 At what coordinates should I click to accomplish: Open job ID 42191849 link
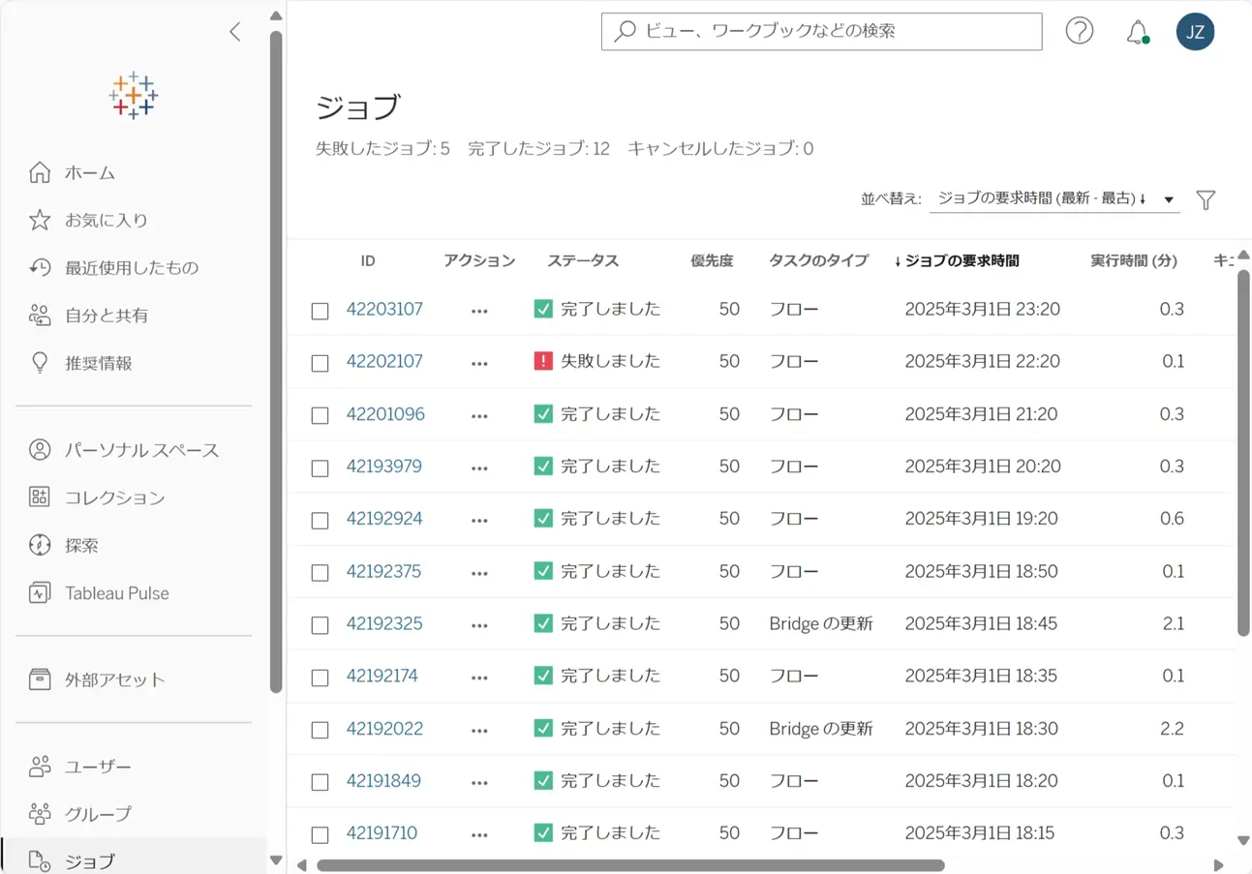click(383, 780)
